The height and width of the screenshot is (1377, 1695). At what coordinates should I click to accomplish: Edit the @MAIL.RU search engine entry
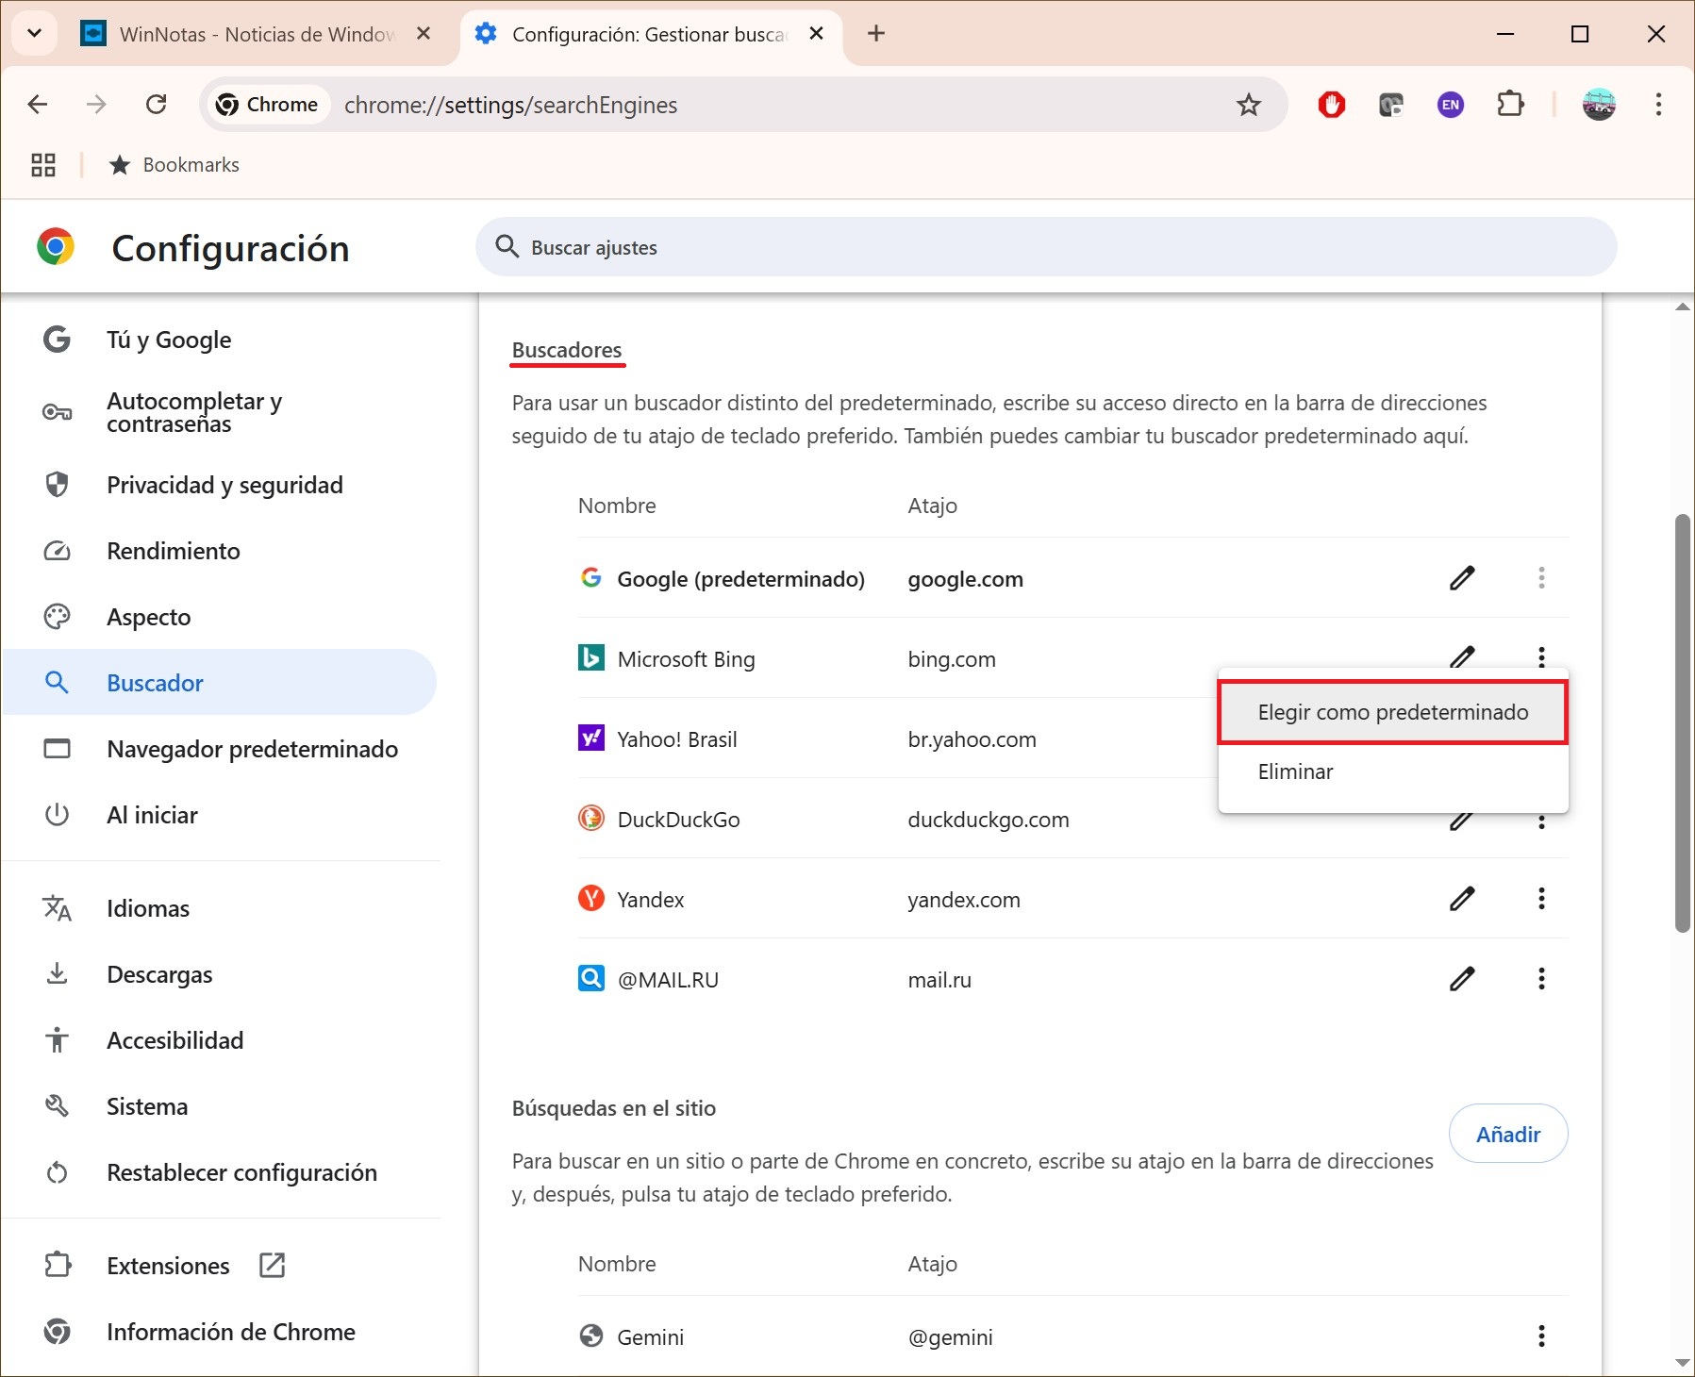click(1462, 979)
